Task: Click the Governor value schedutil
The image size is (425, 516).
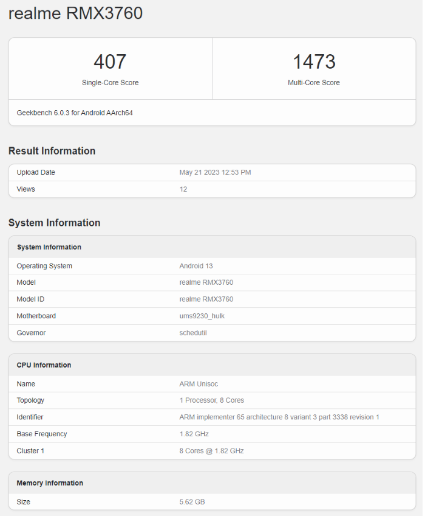Action: (193, 333)
